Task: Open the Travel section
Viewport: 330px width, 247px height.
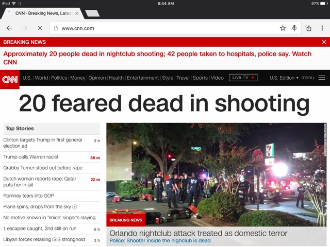Action: pos(183,78)
